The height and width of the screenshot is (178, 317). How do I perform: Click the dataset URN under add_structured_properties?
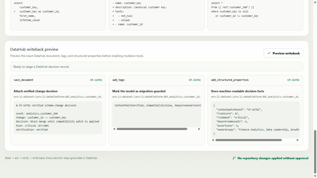[255, 97]
